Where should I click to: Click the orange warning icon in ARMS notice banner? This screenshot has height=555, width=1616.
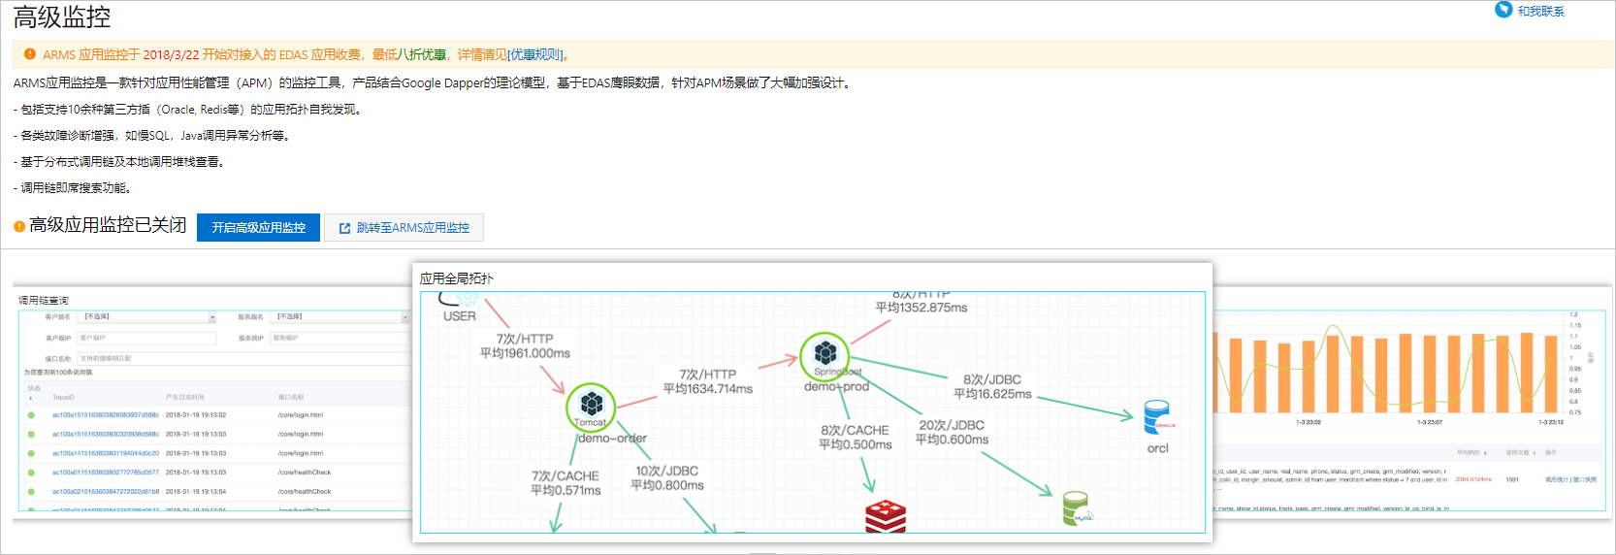(30, 54)
